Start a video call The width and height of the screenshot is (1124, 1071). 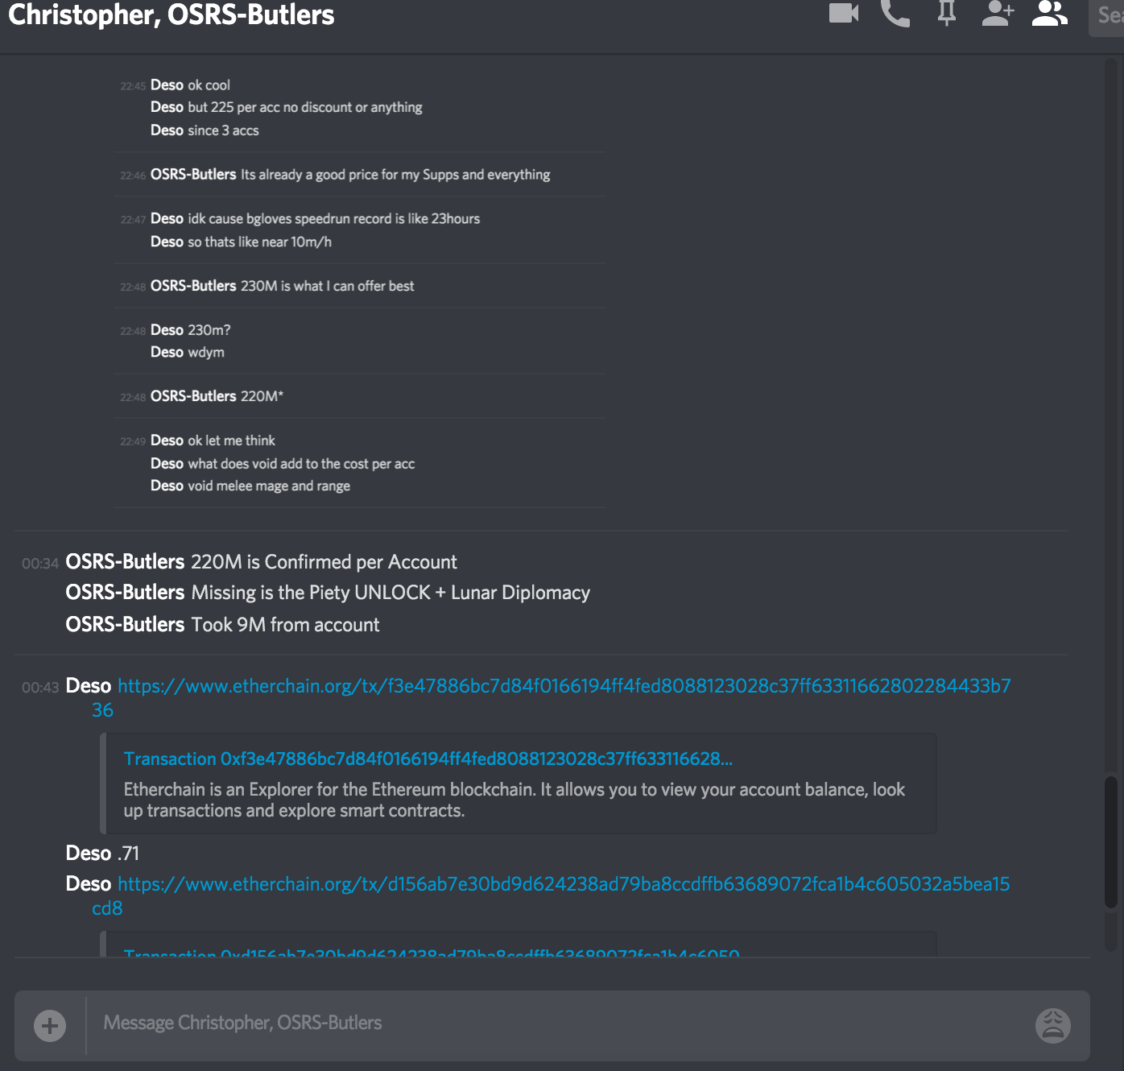844,14
